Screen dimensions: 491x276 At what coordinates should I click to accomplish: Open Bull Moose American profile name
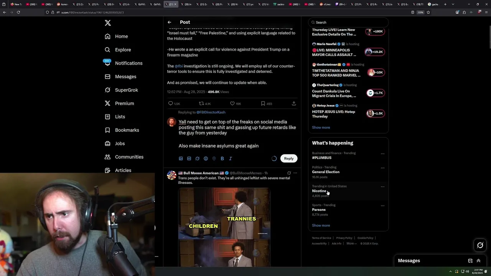(201, 173)
